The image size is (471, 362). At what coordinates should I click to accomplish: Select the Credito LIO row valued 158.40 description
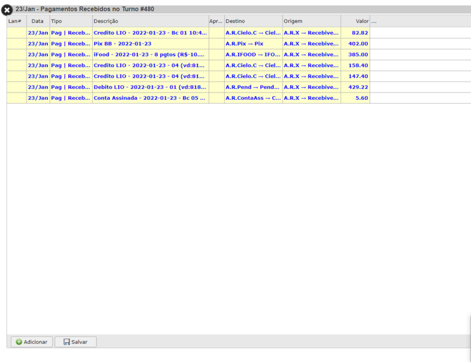click(x=150, y=65)
